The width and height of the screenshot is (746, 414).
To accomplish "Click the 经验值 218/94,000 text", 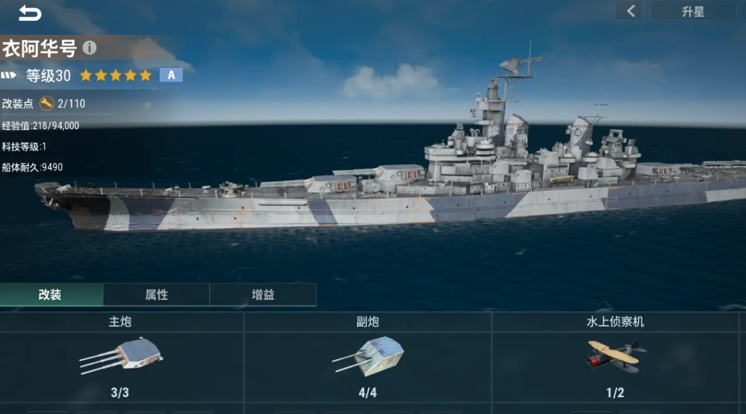I will tap(41, 125).
